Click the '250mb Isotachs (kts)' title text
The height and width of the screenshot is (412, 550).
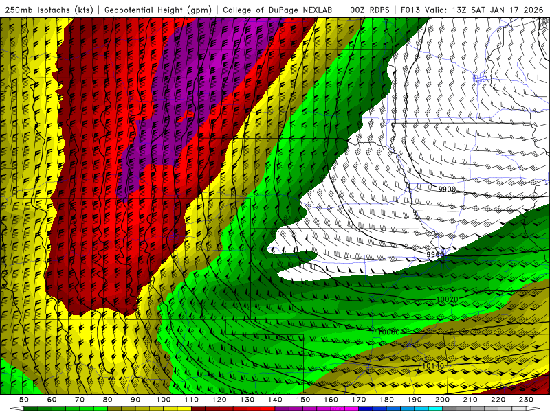(49, 10)
